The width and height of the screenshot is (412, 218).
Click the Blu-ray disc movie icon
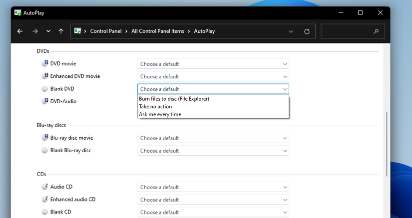[45, 138]
